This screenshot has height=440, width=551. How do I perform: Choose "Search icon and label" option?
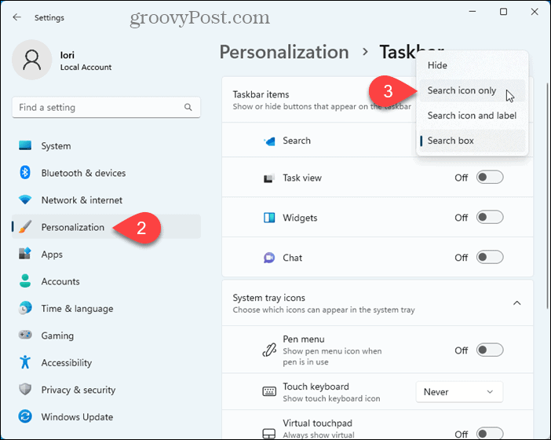pos(471,115)
